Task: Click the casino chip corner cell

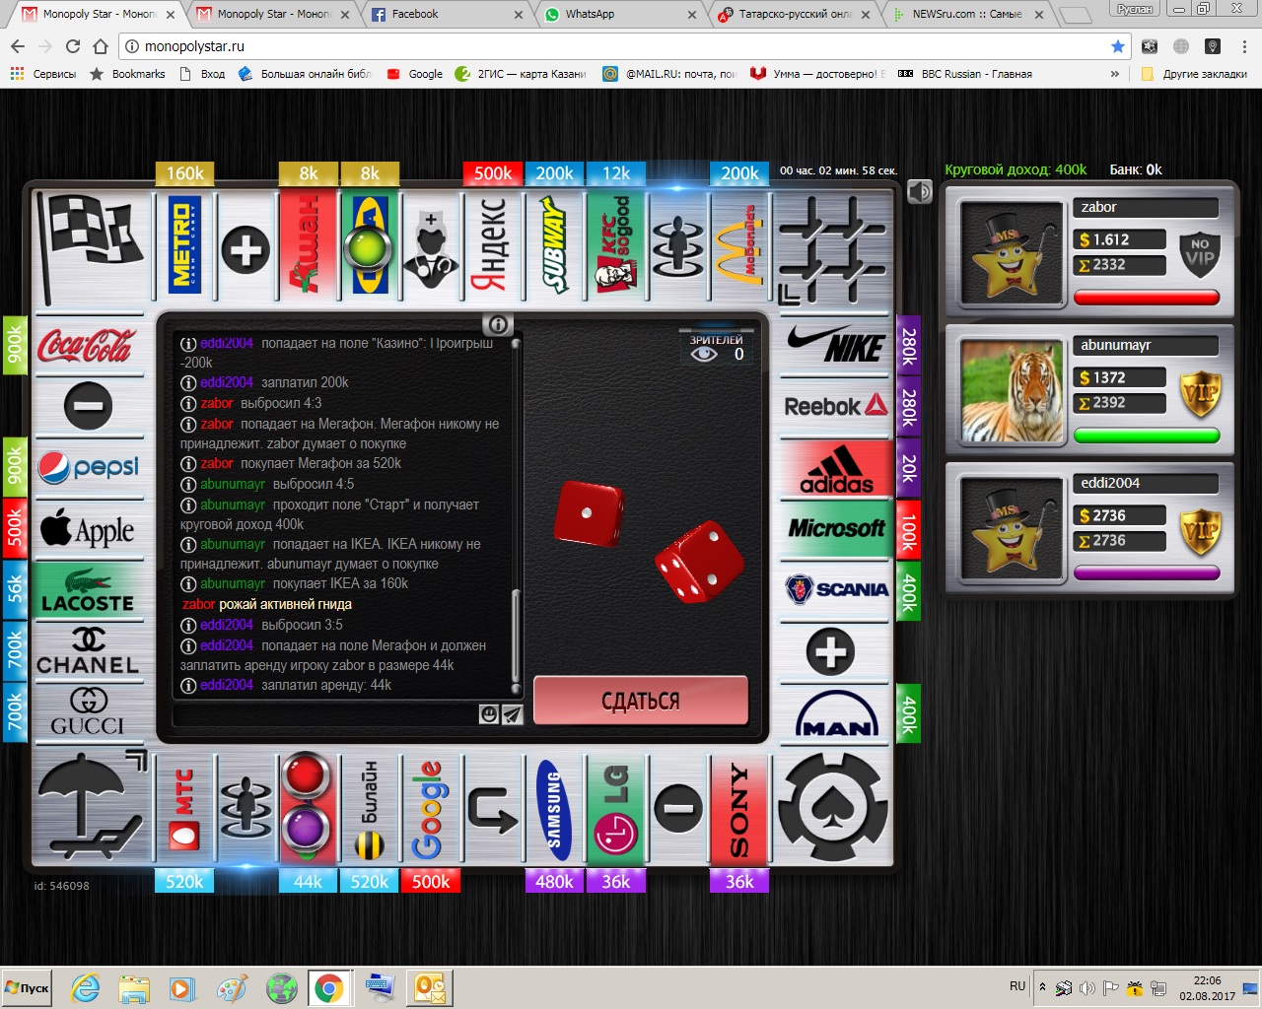Action: (834, 808)
